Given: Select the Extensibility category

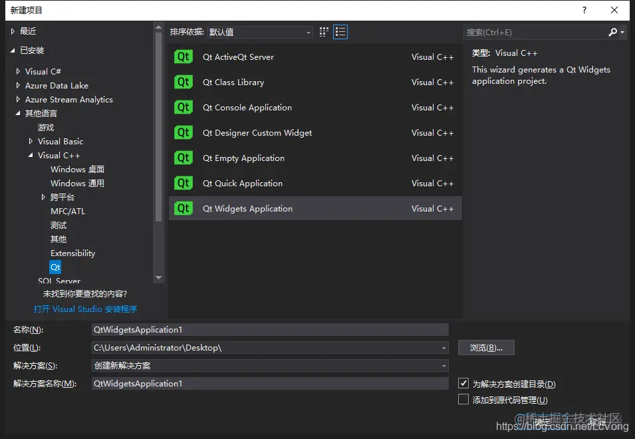Looking at the screenshot, I should 73,253.
